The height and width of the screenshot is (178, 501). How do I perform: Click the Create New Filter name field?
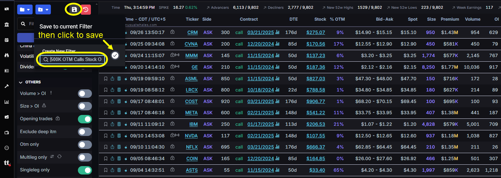click(73, 60)
